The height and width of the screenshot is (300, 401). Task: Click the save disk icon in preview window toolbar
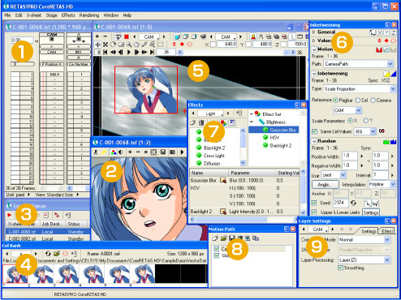pos(162,152)
